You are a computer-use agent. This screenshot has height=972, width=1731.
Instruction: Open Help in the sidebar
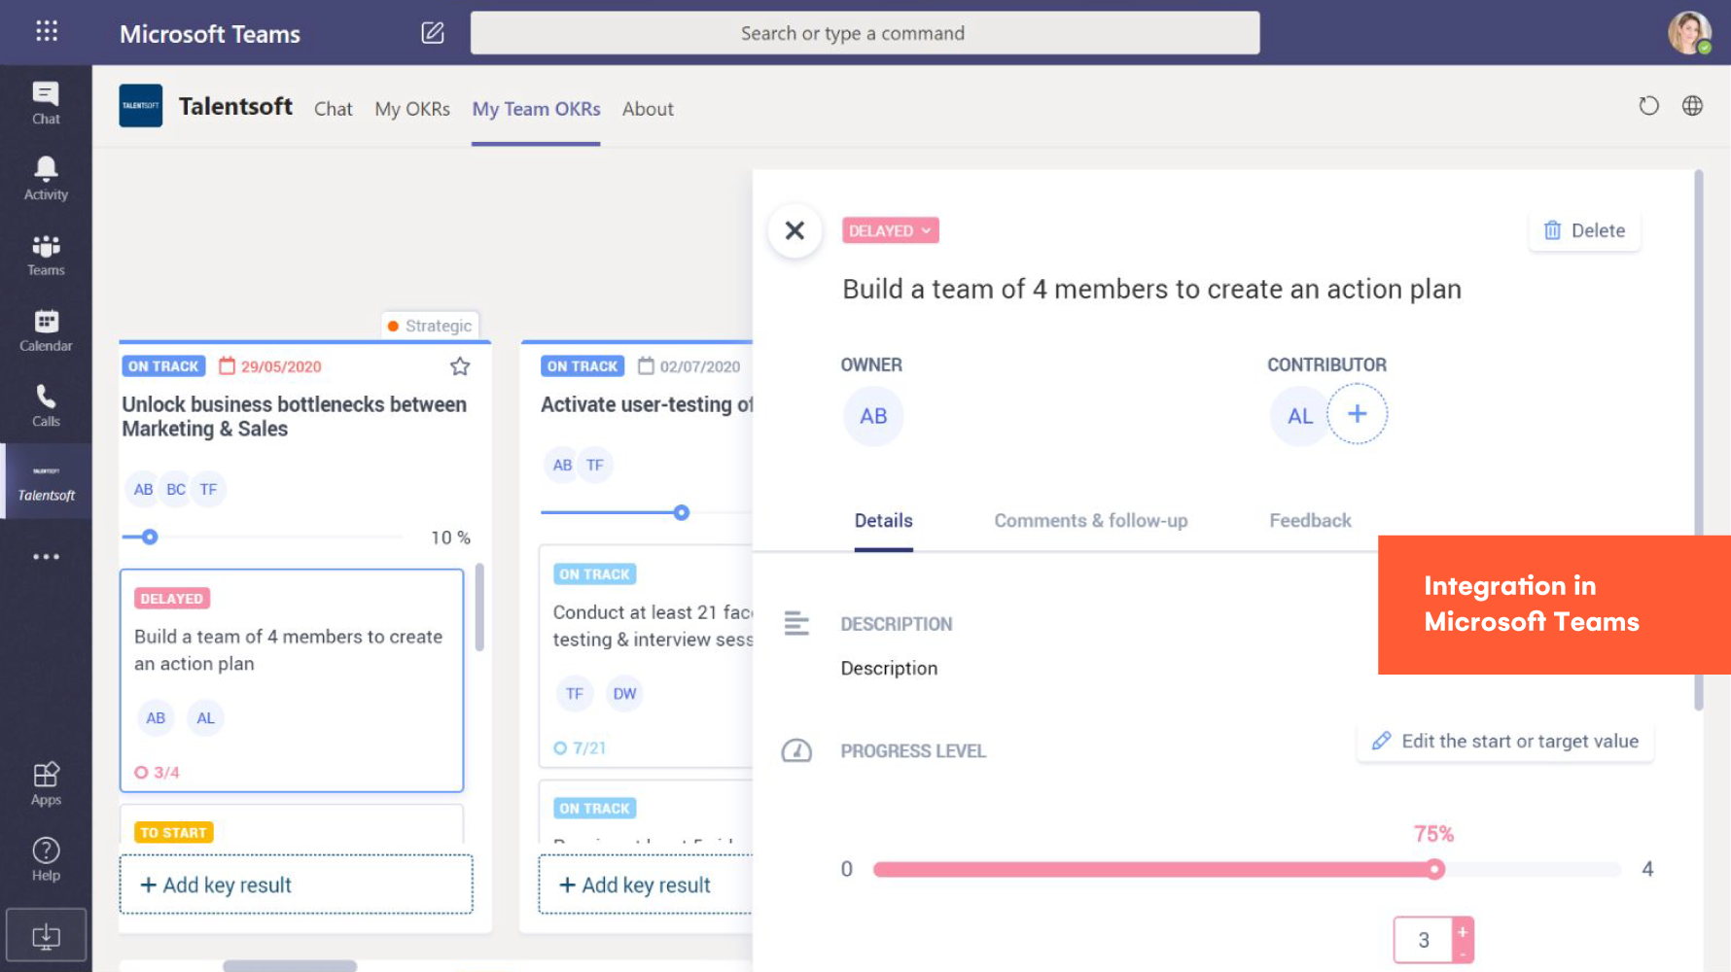(46, 859)
